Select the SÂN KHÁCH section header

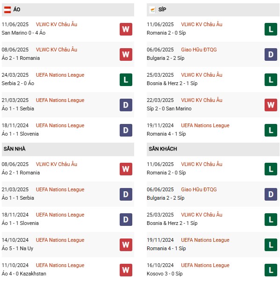[x=213, y=149]
